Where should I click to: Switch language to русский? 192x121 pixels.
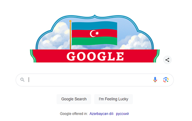tap(122, 114)
